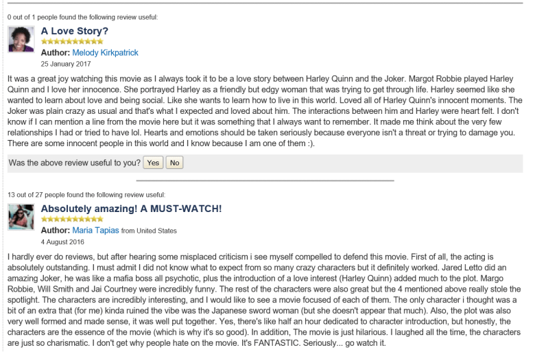
Task: Click inside Maria Tapias's review paragraph
Action: pyautogui.click(x=261, y=295)
